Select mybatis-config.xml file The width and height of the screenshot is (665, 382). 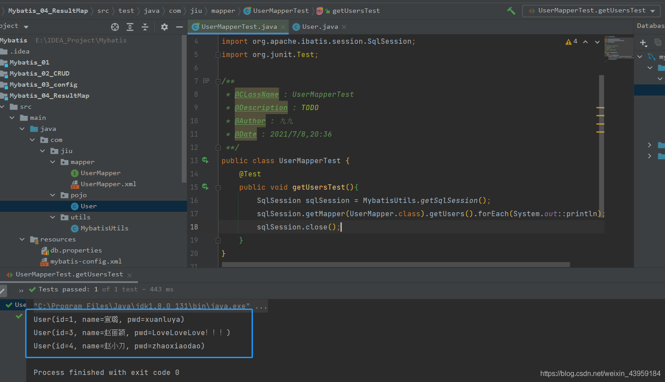tap(81, 261)
